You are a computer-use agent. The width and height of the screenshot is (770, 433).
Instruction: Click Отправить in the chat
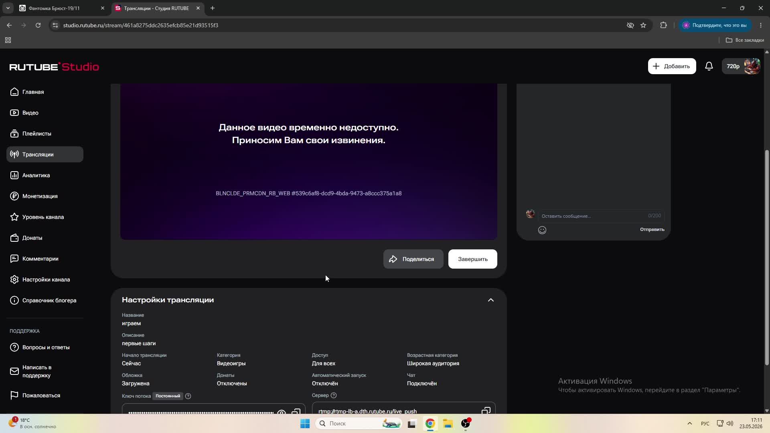[x=652, y=229]
